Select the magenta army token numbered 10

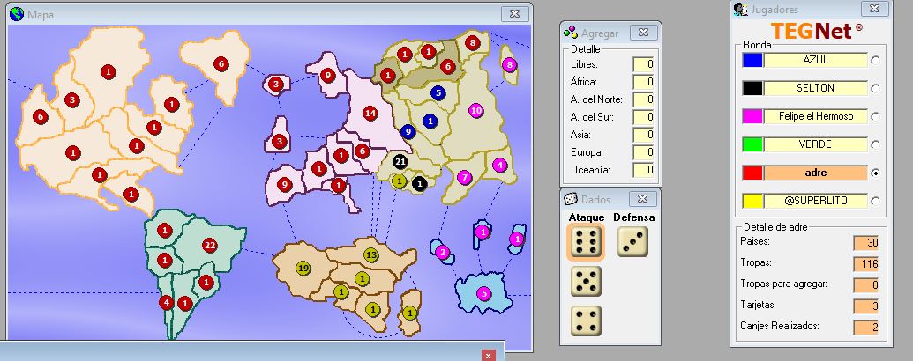click(476, 110)
